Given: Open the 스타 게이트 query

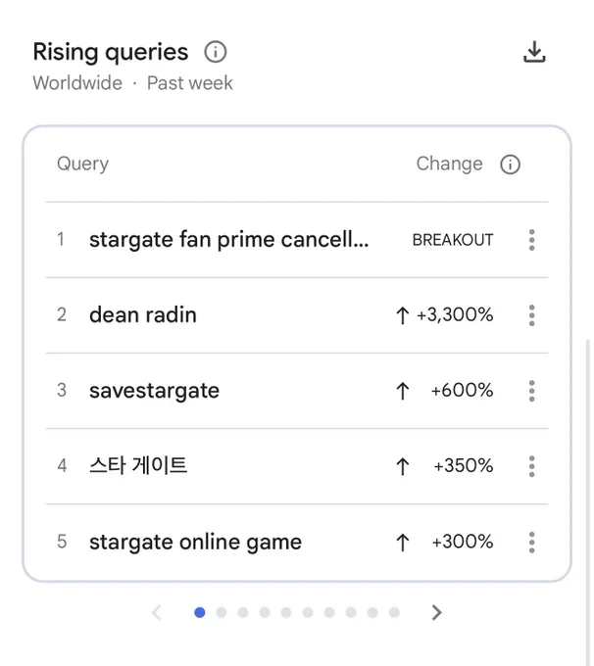Looking at the screenshot, I should 138,465.
